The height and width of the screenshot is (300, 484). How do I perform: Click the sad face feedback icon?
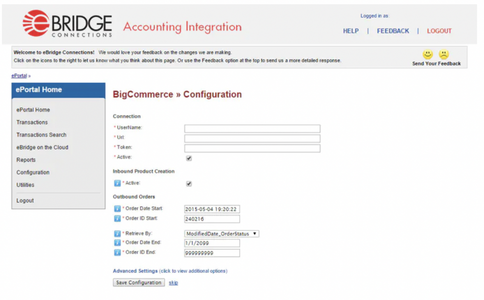(443, 55)
